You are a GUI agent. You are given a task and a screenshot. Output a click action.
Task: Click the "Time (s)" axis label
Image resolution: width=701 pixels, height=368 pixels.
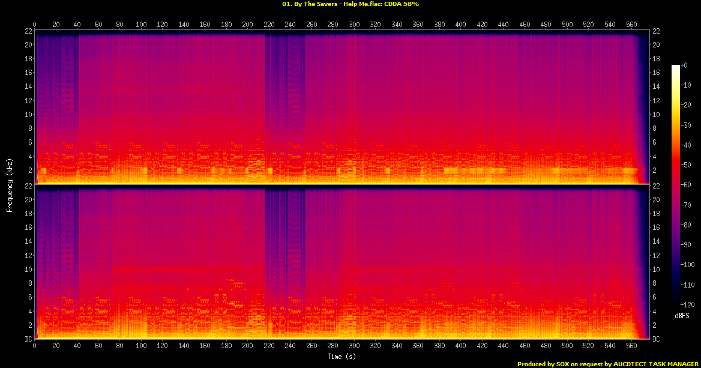point(341,357)
